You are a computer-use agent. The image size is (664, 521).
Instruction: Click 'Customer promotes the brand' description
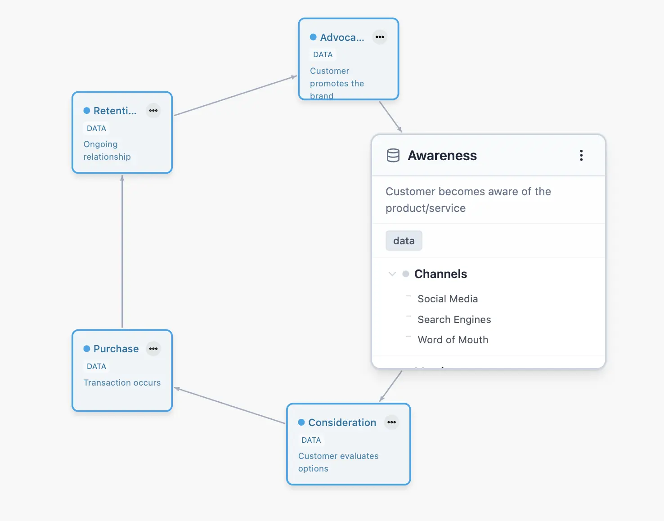pos(337,83)
